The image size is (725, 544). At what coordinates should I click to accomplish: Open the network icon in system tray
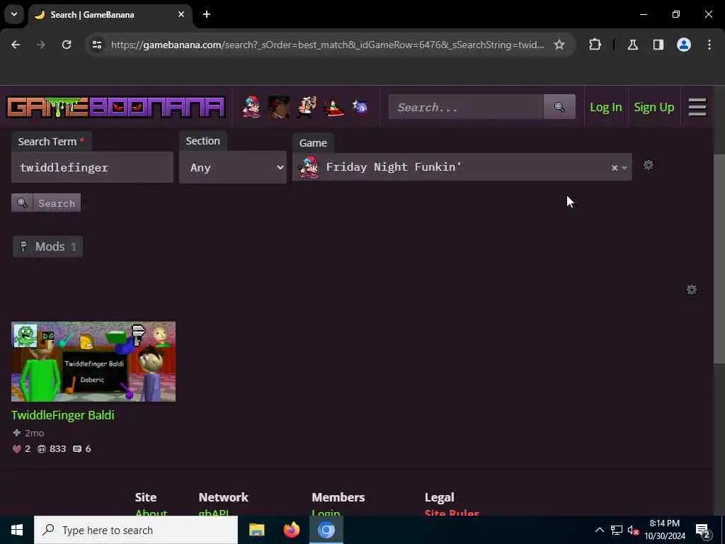point(617,530)
